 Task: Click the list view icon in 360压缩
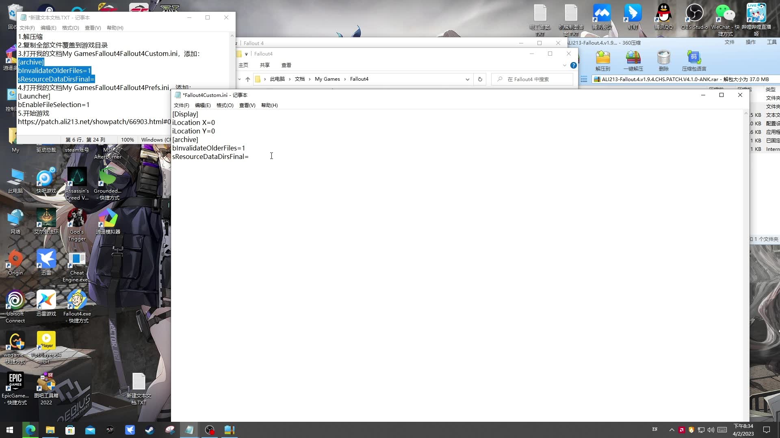point(584,79)
